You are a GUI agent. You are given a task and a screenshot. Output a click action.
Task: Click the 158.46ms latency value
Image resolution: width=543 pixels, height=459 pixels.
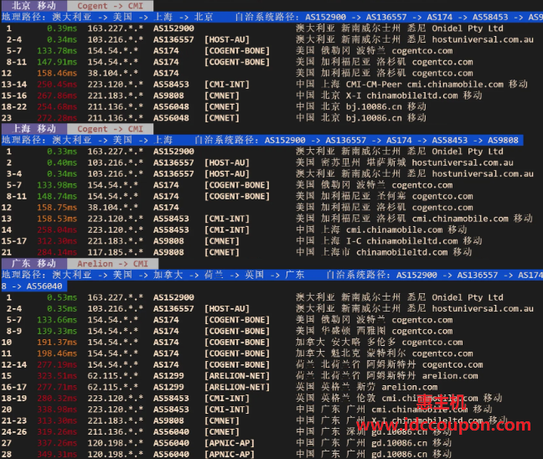[57, 73]
